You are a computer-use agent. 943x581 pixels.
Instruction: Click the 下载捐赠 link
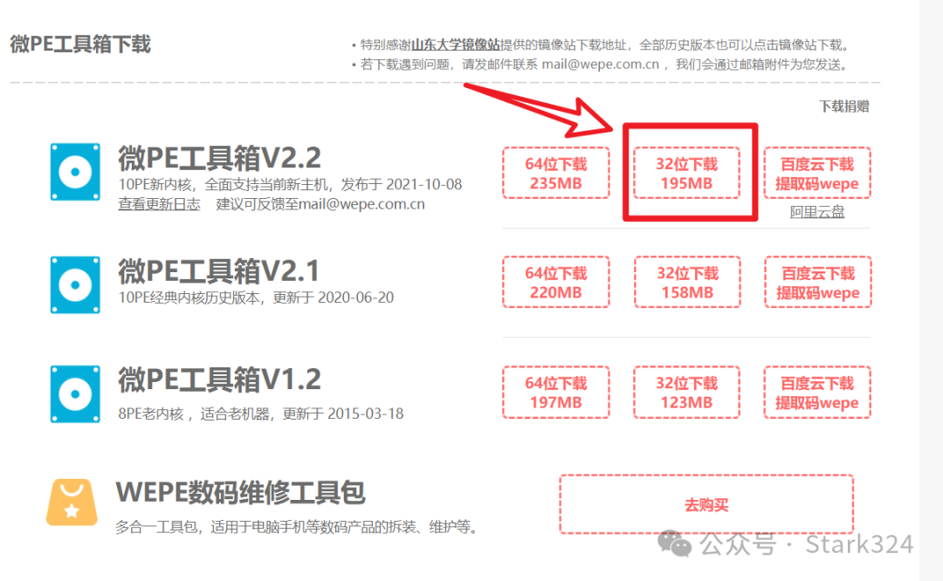coord(843,107)
